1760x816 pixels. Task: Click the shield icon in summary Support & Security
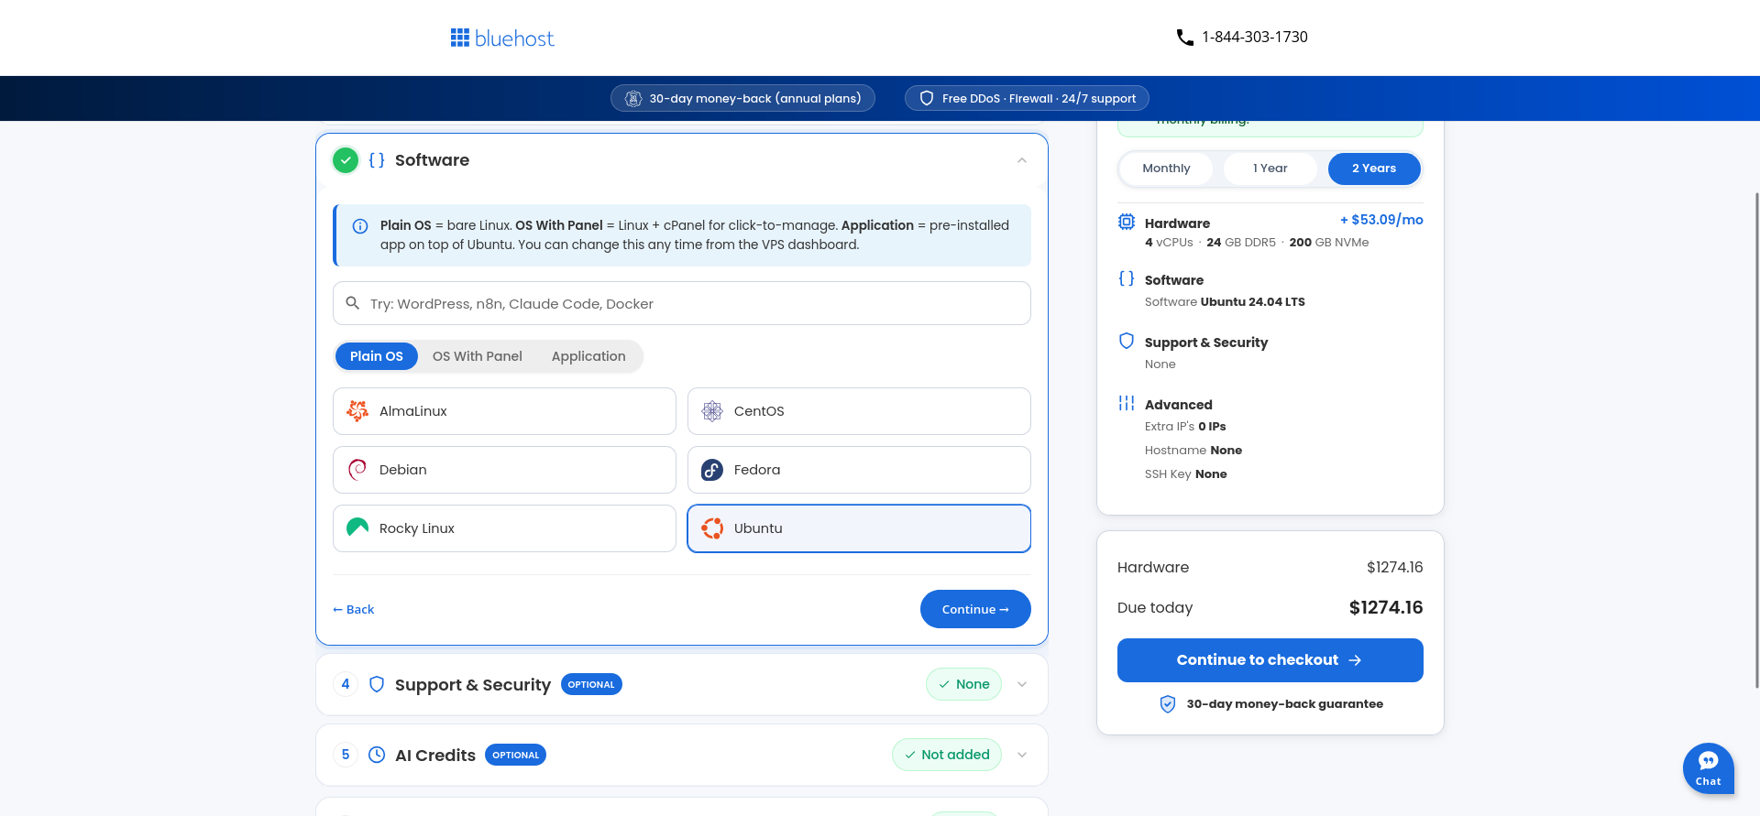1127,341
